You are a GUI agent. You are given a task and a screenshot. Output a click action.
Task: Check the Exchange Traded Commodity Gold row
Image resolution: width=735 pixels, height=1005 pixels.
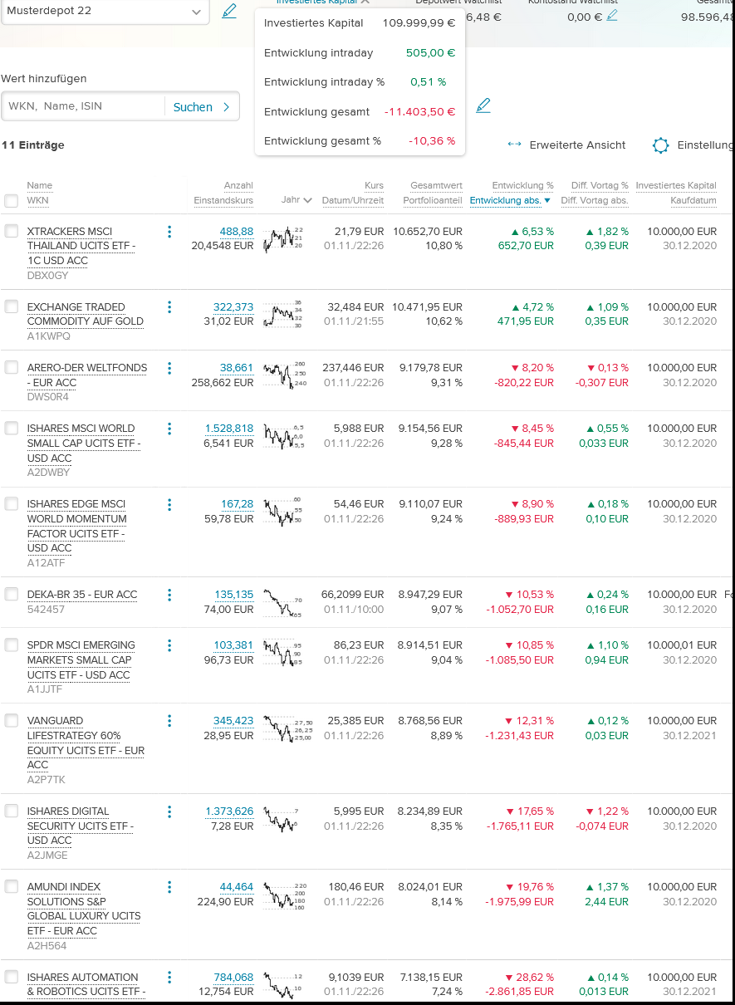pyautogui.click(x=12, y=307)
